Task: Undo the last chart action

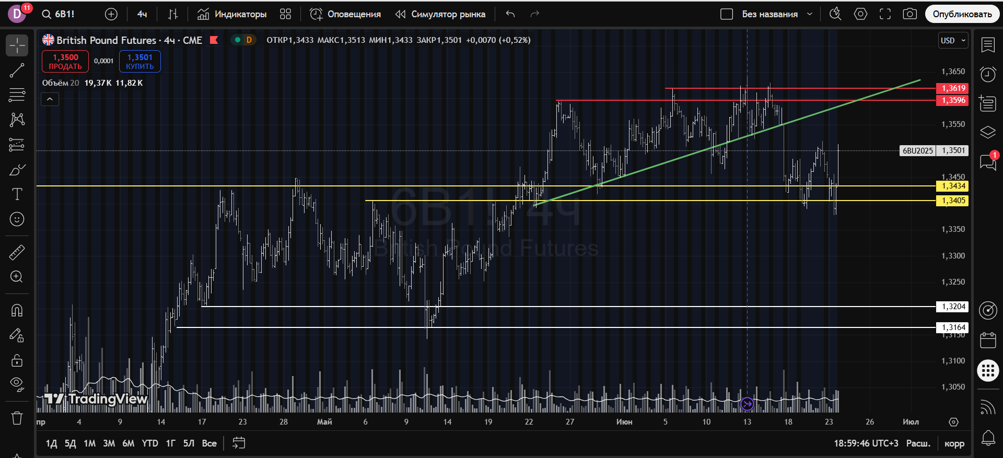Action: 510,14
